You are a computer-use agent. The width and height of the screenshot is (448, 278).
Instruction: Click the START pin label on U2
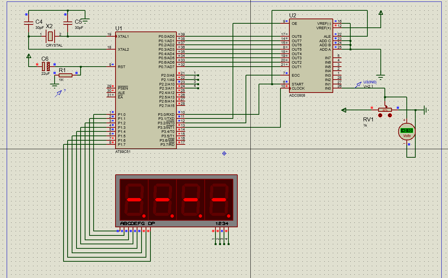298,84
